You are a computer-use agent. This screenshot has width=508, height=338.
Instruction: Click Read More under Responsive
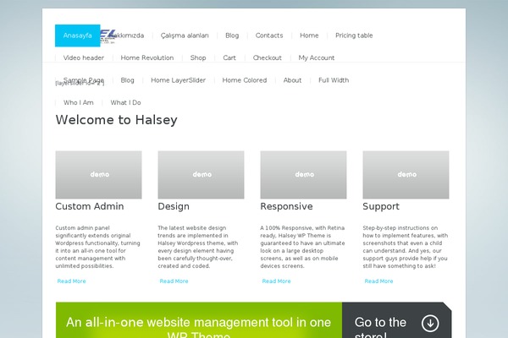(x=276, y=281)
